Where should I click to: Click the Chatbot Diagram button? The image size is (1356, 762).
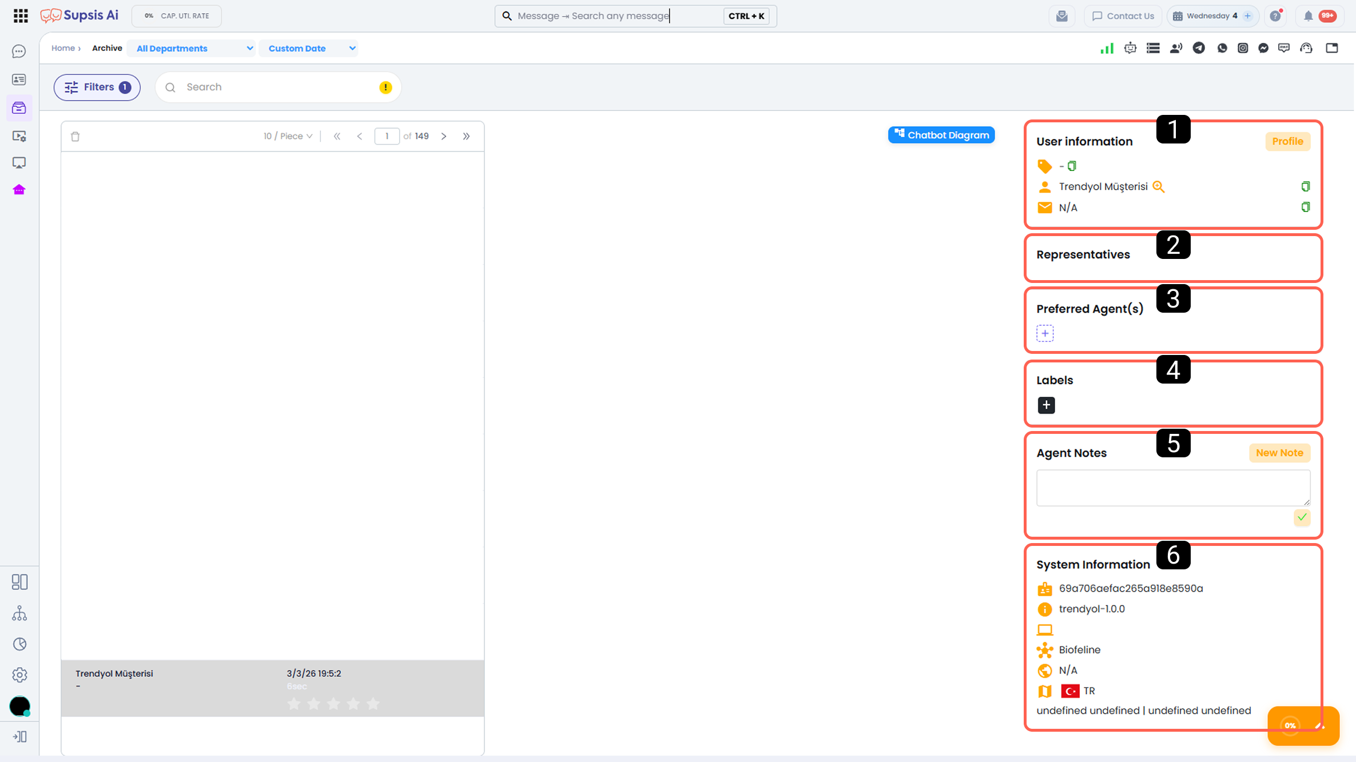click(941, 135)
